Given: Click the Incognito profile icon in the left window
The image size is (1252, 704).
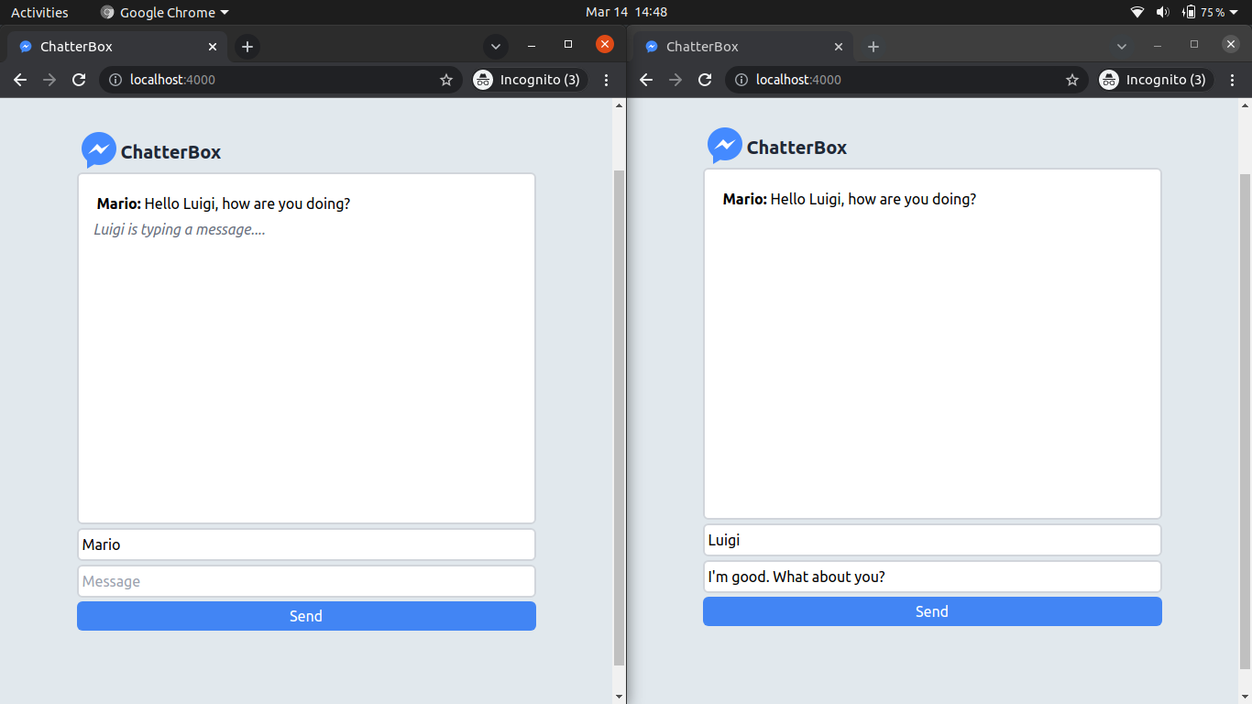Looking at the screenshot, I should [483, 80].
